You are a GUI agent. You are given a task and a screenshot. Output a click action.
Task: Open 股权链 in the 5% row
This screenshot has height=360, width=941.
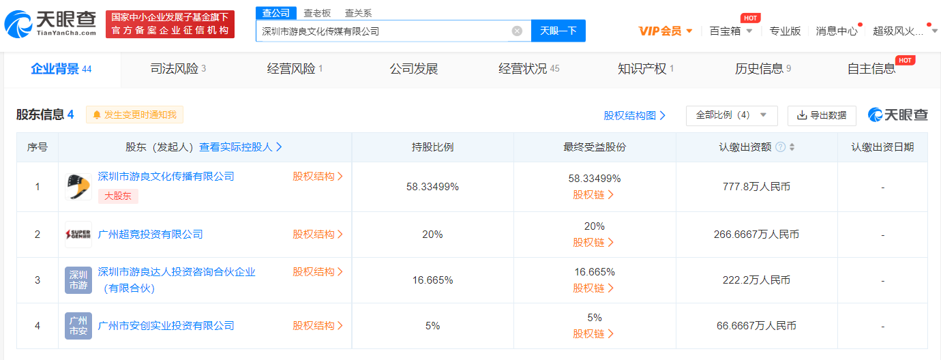click(593, 333)
